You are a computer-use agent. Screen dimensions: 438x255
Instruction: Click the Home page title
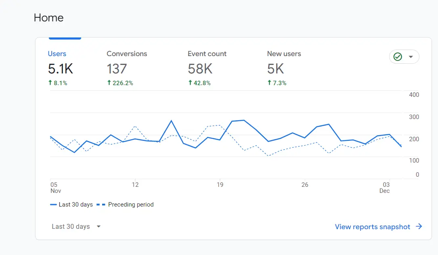point(48,18)
